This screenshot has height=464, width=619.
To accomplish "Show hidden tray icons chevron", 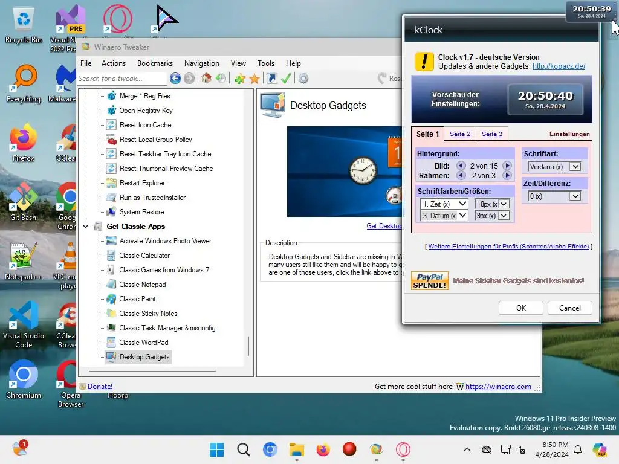I will point(467,449).
